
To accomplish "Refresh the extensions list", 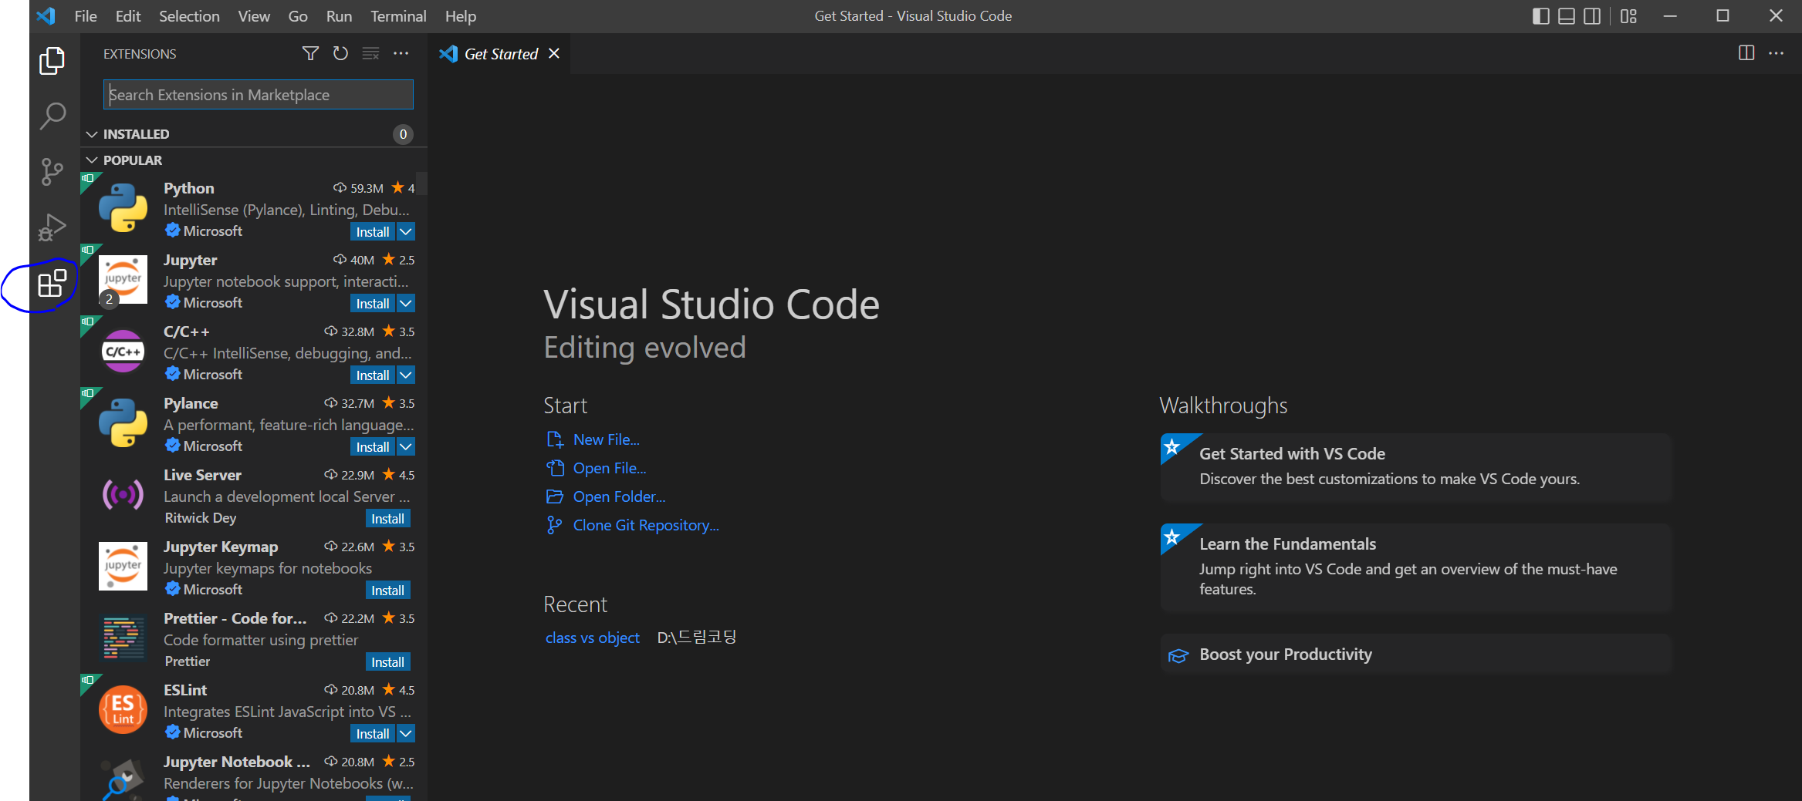I will coord(340,53).
